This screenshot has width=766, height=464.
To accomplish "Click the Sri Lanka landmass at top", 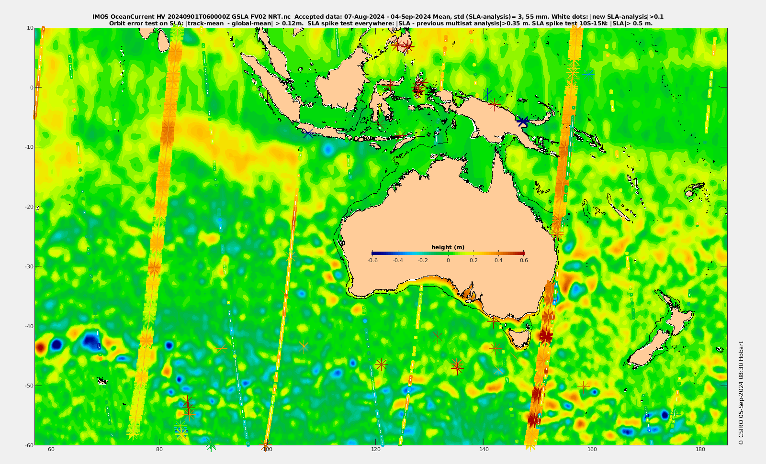I will click(163, 41).
